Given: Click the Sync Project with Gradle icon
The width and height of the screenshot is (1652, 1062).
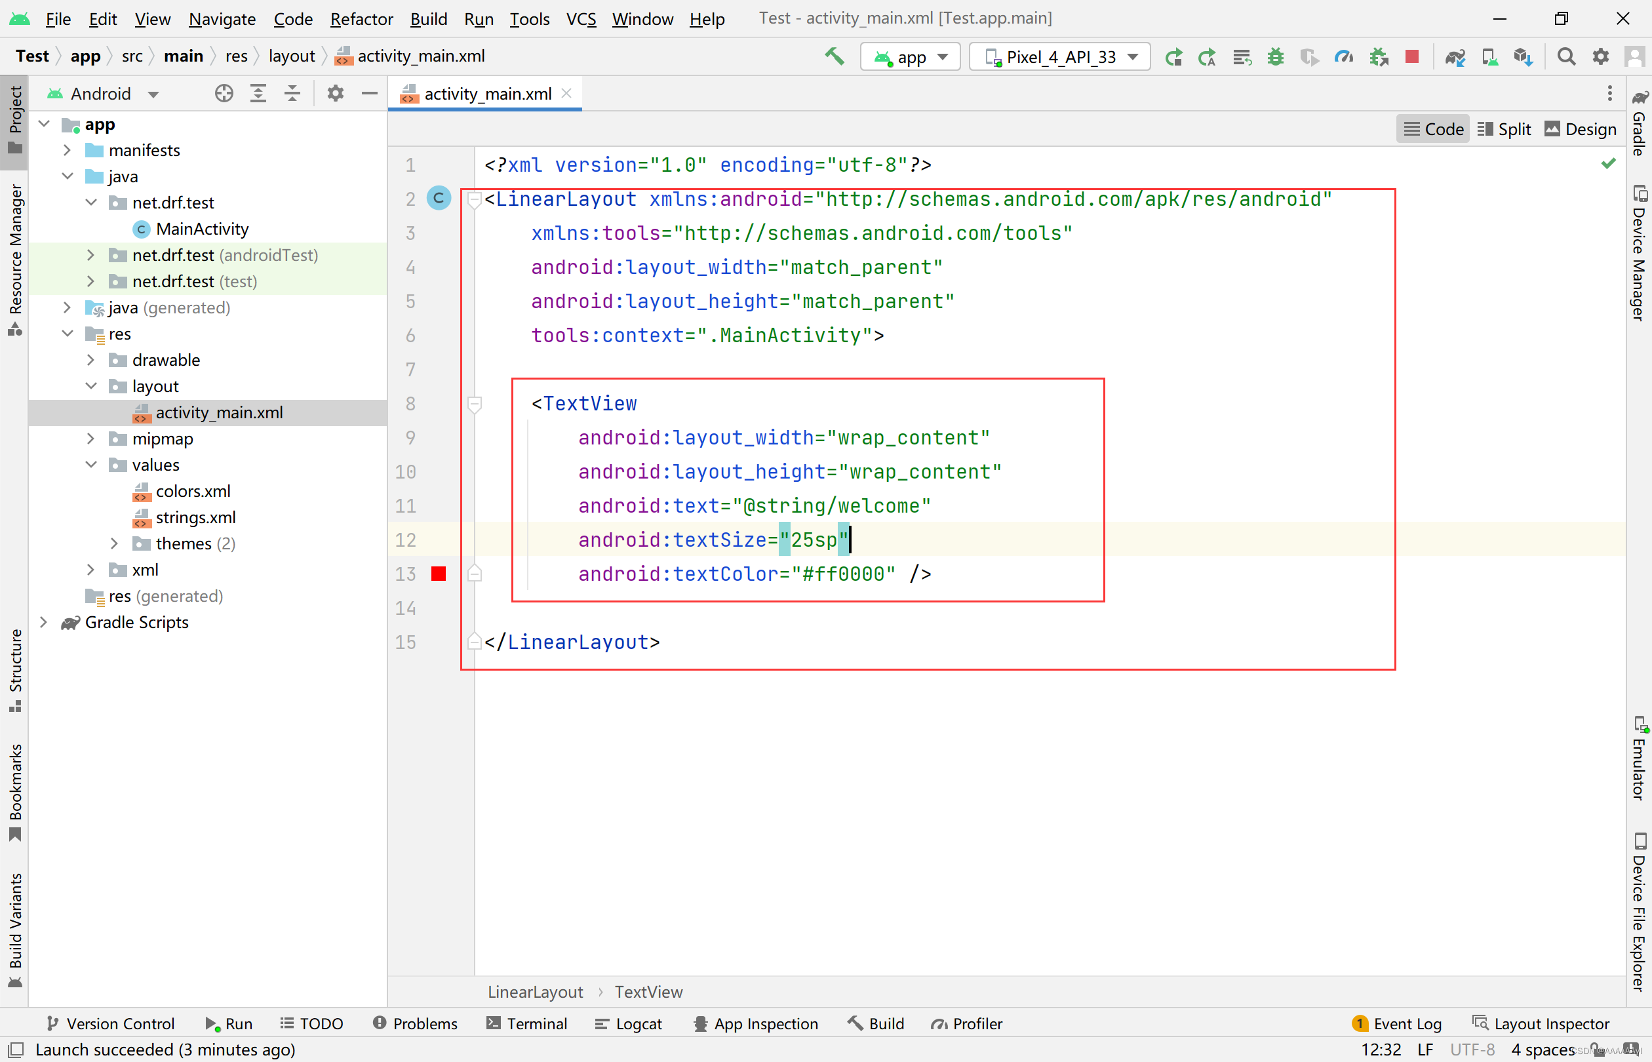Looking at the screenshot, I should [1455, 56].
